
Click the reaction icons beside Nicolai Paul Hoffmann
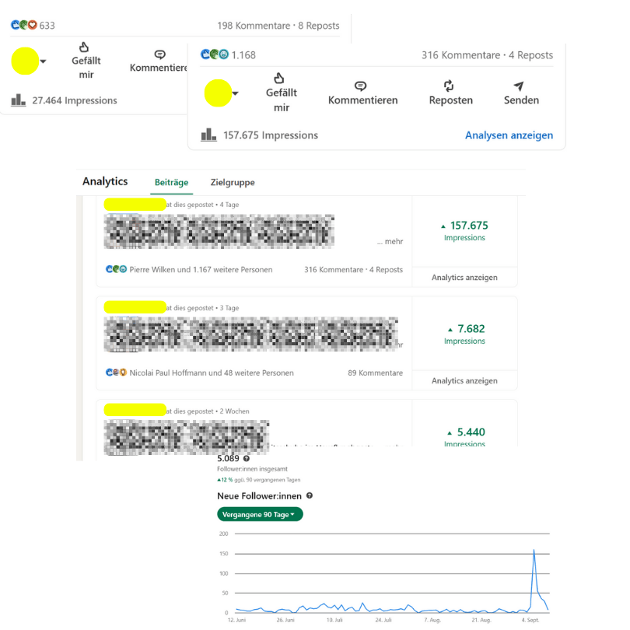(116, 373)
